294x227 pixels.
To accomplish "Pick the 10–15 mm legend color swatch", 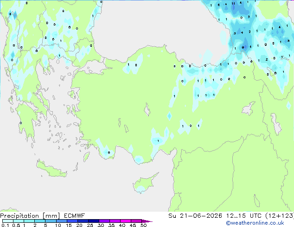I will click(x=61, y=221).
